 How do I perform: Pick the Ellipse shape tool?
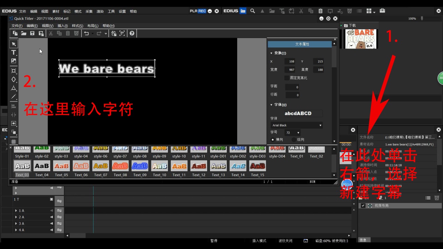point(14,79)
